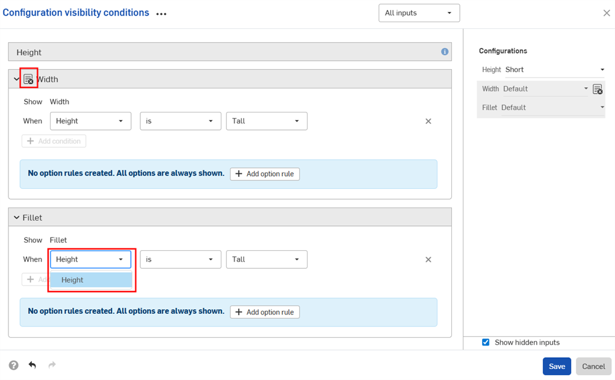Open the Width condition Tall value dropdown

pyautogui.click(x=267, y=121)
